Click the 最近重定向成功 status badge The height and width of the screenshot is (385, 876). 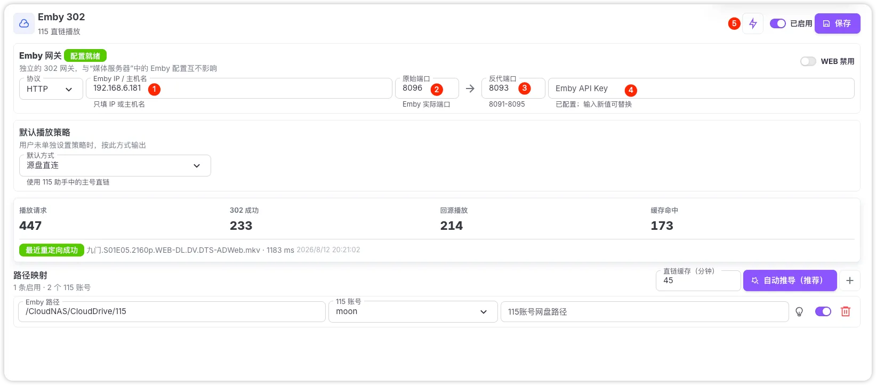pos(52,250)
